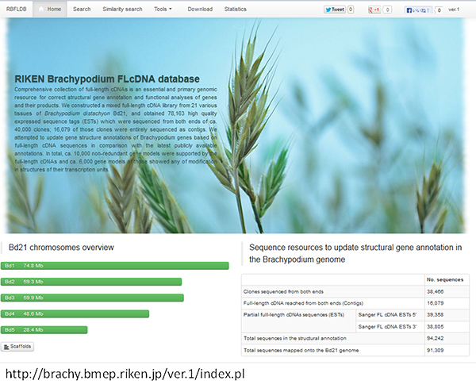Click the Scaffolds chart icon
Image resolution: width=476 pixels, height=392 pixels.
[6, 347]
